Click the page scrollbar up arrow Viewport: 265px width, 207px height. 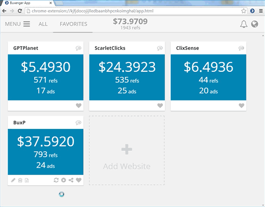(263, 36)
